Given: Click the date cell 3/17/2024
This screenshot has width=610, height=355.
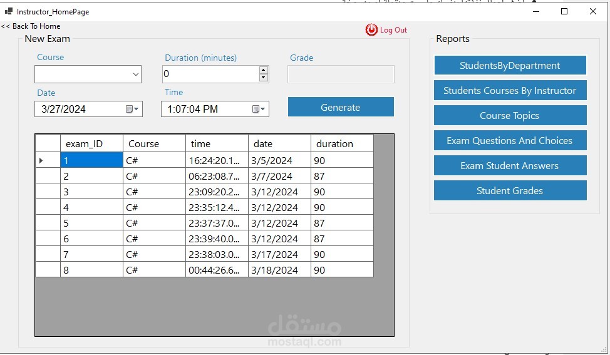Looking at the screenshot, I should [280, 254].
